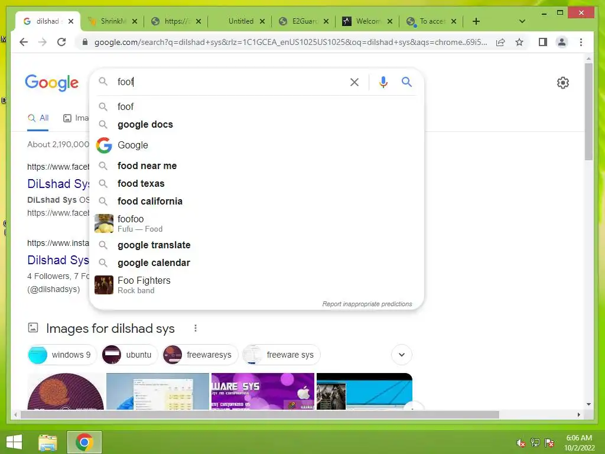Click the horizontal scrollbar thumb
This screenshot has height=454, width=605.
pyautogui.click(x=260, y=414)
